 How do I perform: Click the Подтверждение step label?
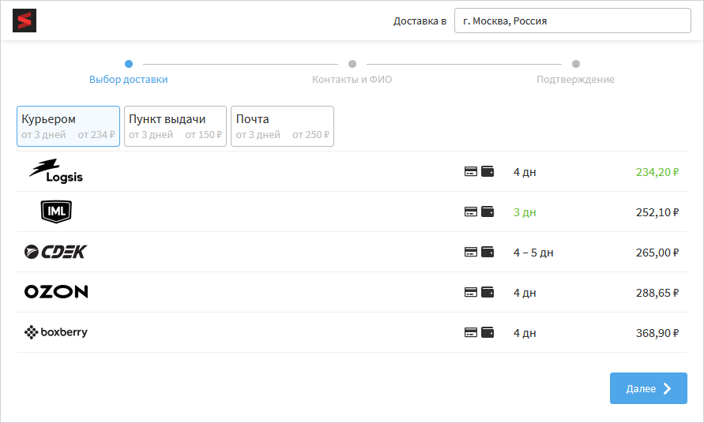pos(575,80)
